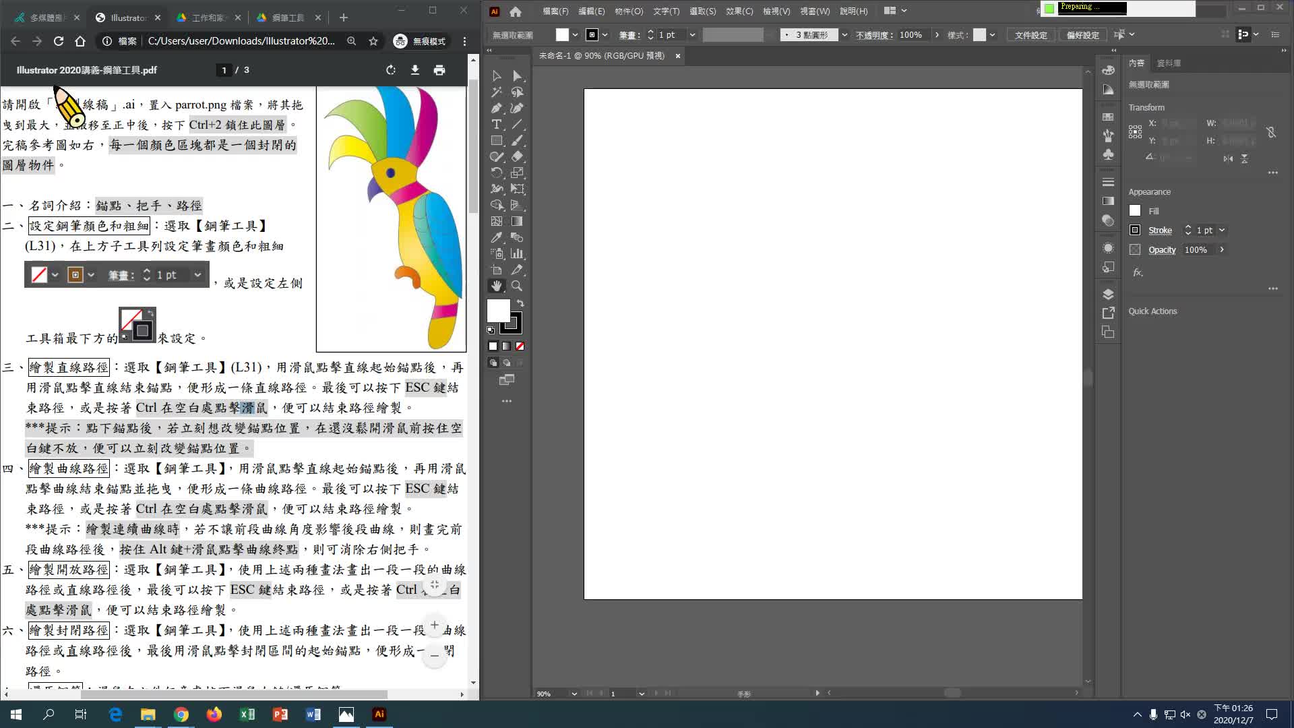Open the Swatches panel icon
Screen dimensions: 1294x728
1108,117
